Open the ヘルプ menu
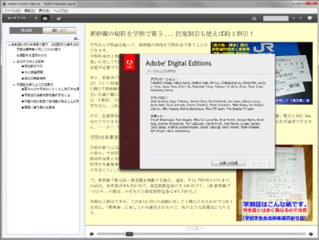This screenshot has width=319, height=240. tap(60, 10)
